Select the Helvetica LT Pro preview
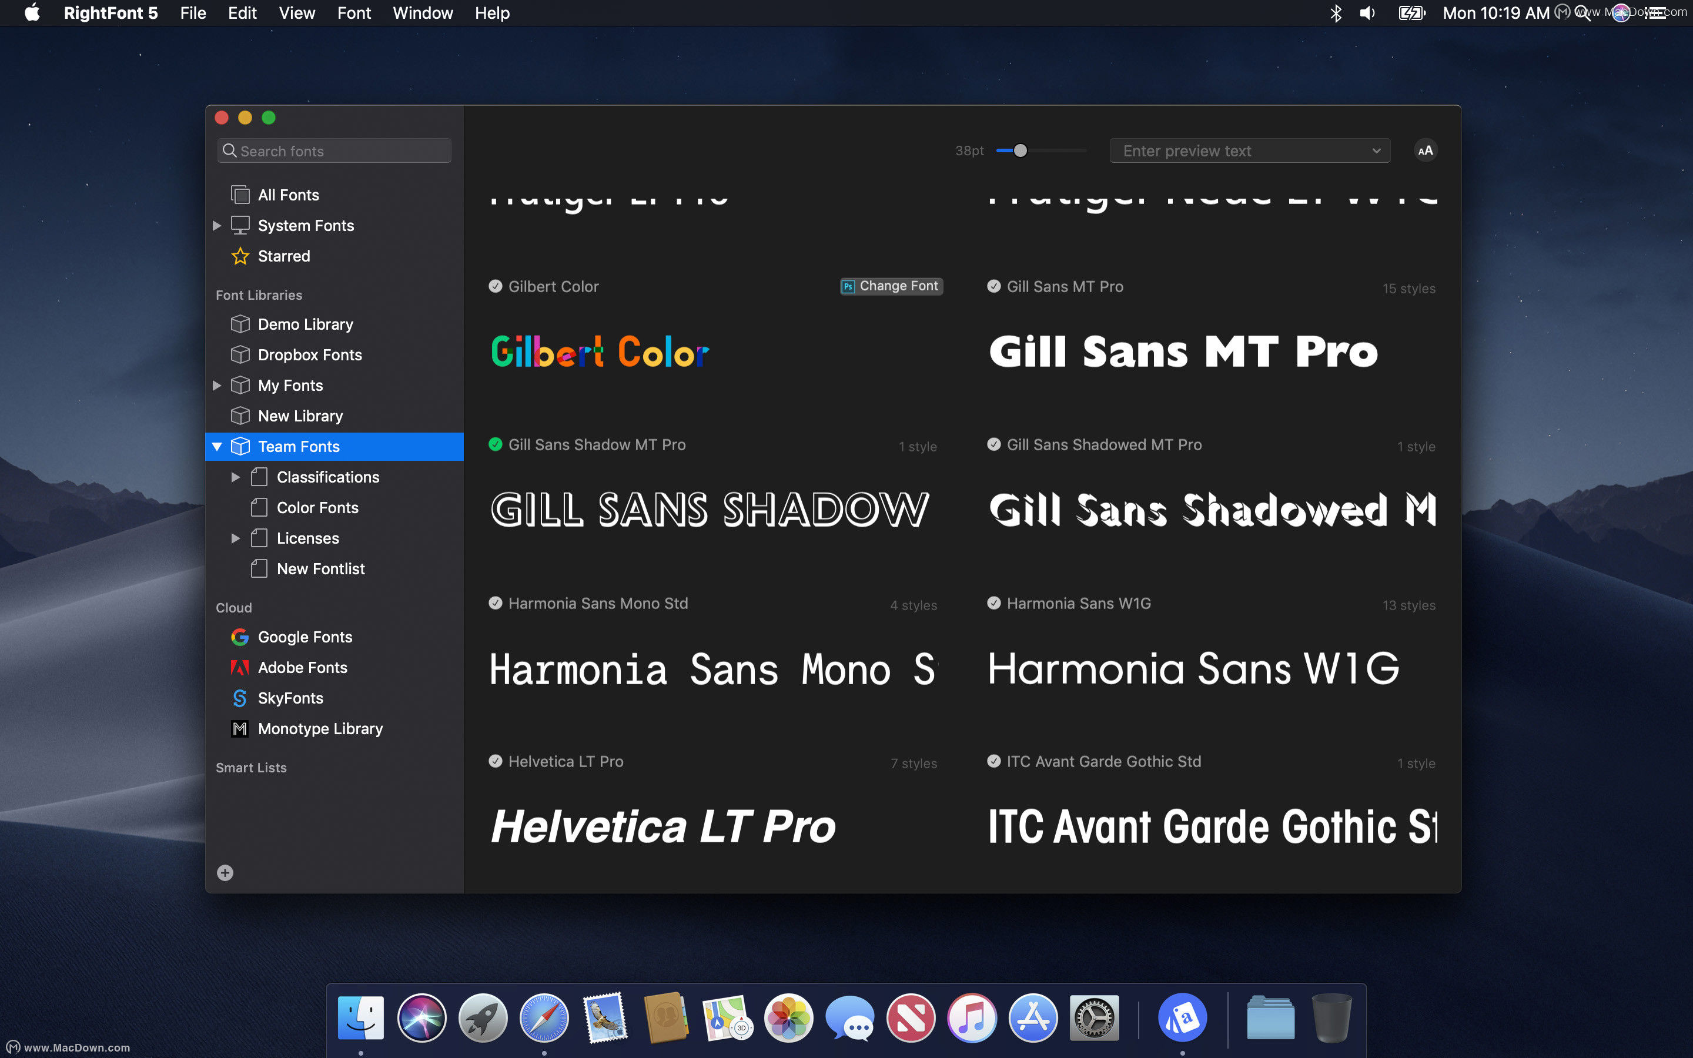Screen dimensions: 1693x1058 point(663,826)
